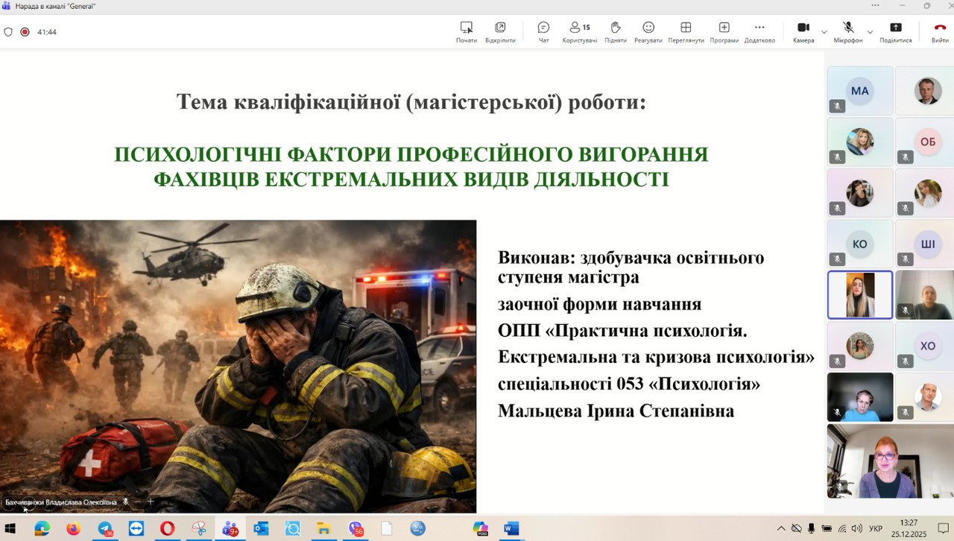Toggle the camera on
The height and width of the screenshot is (541, 954).
(x=803, y=31)
